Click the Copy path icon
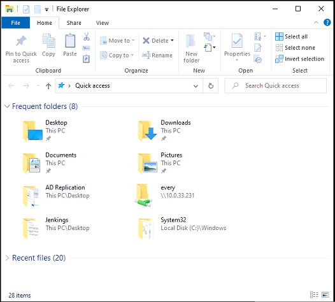 [x=87, y=48]
